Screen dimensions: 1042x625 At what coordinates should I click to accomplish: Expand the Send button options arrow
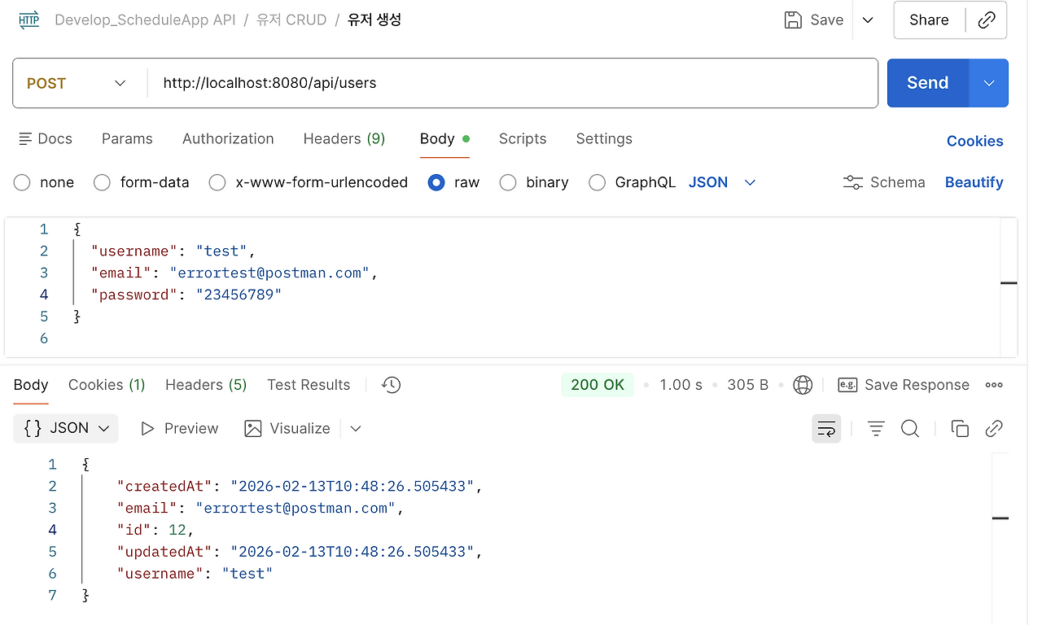click(989, 83)
